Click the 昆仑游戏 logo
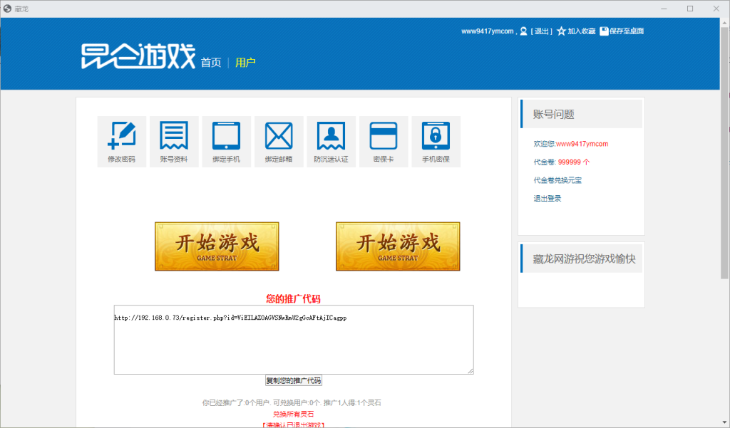This screenshot has width=730, height=428. click(x=138, y=56)
